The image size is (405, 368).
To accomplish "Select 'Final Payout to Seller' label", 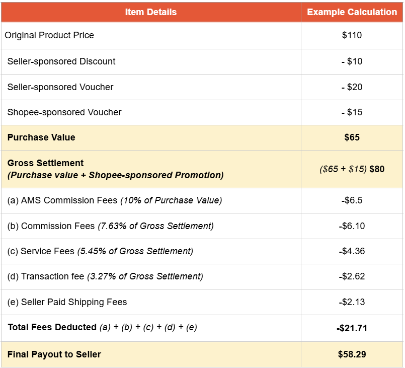I will (54, 354).
